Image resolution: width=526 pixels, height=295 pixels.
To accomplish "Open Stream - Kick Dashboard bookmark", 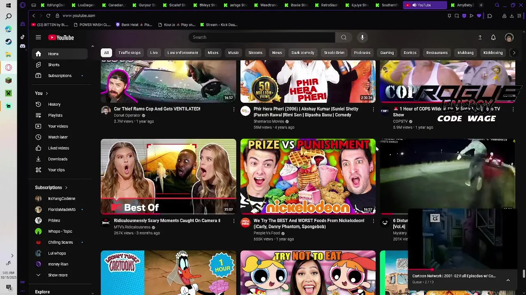I will (219, 25).
